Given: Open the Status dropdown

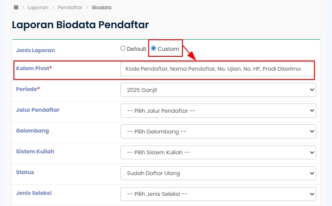Looking at the screenshot, I should point(218,173).
